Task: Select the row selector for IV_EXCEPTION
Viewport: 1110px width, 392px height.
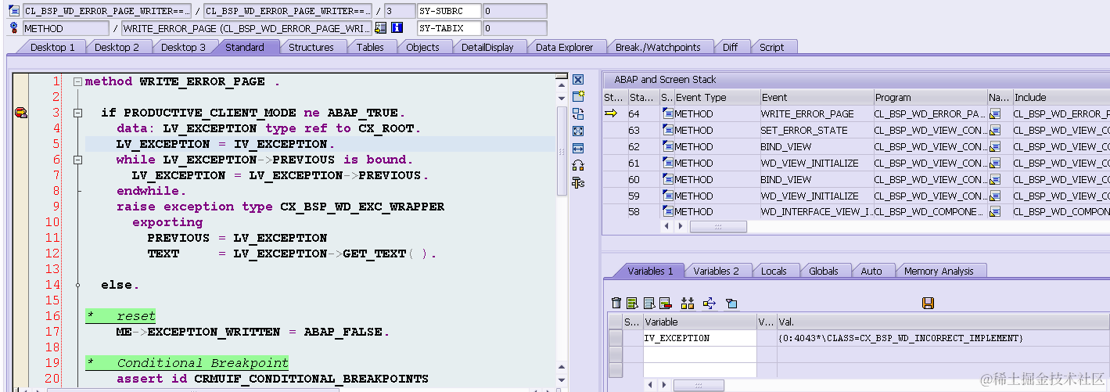Action: coord(616,338)
